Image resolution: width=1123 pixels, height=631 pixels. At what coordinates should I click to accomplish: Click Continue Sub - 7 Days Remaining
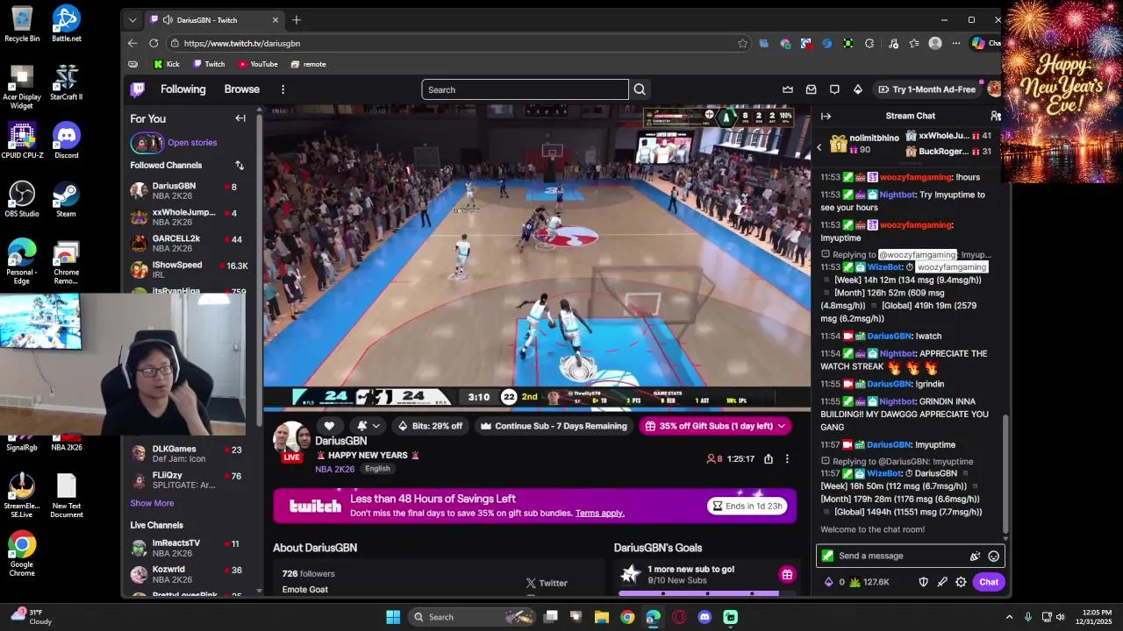click(554, 426)
